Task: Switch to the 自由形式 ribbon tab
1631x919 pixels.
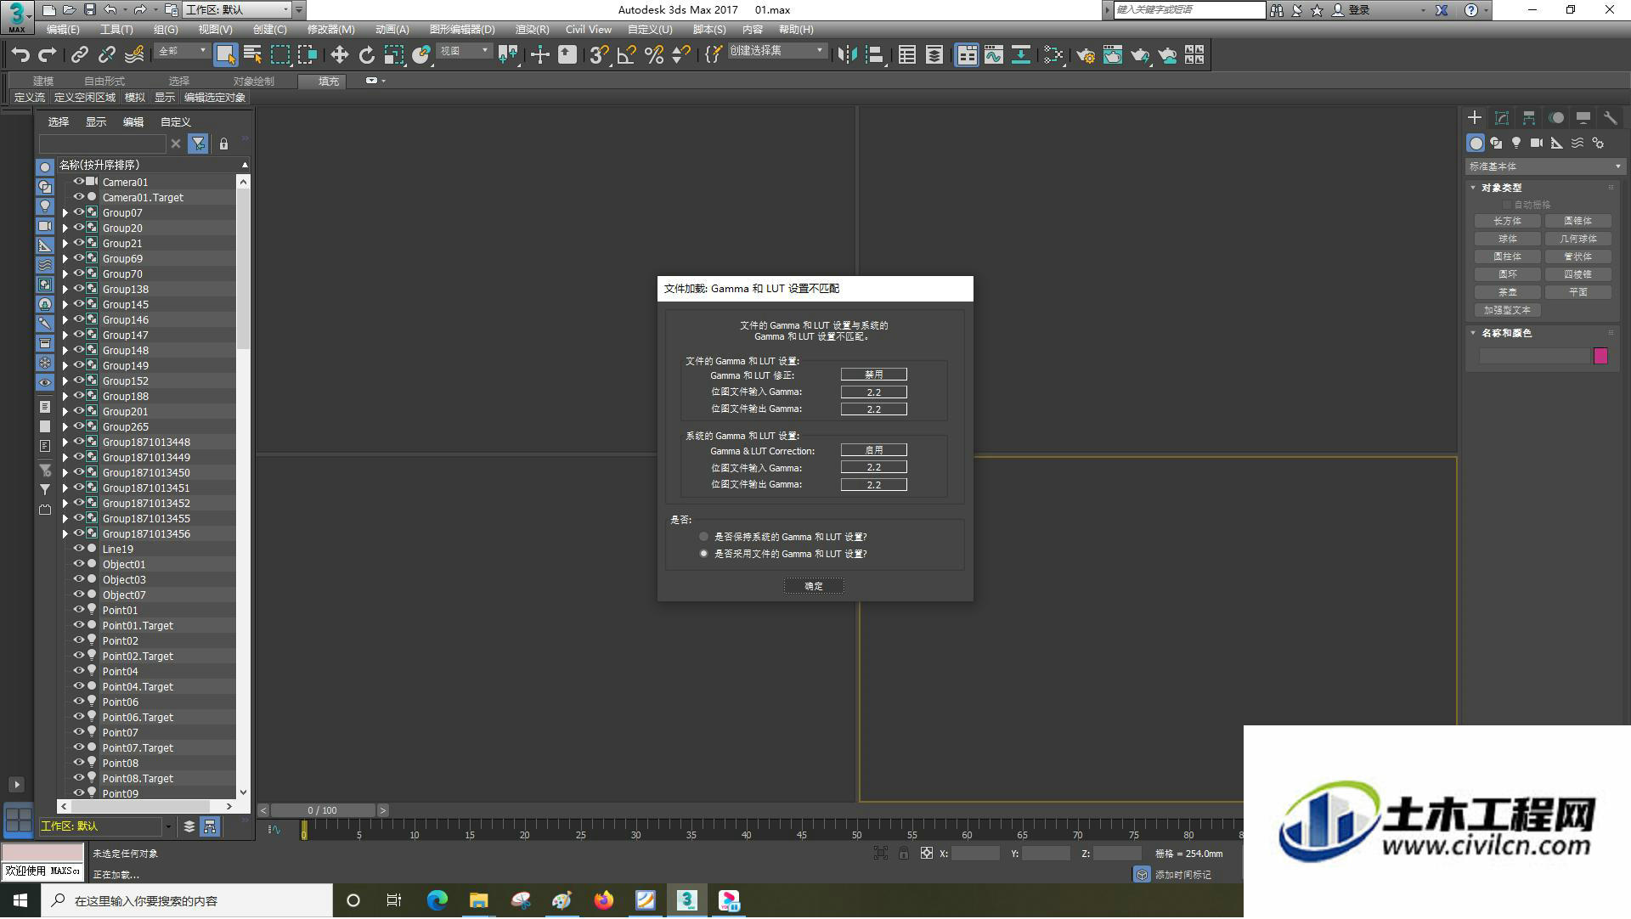Action: coord(104,81)
